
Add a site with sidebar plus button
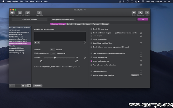pyautogui.click(x=11, y=86)
